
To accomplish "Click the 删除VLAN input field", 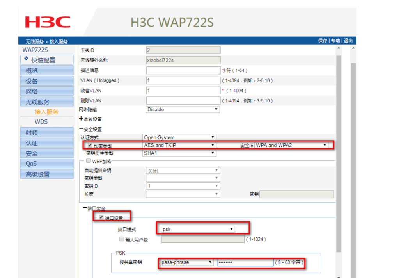I will point(183,101).
